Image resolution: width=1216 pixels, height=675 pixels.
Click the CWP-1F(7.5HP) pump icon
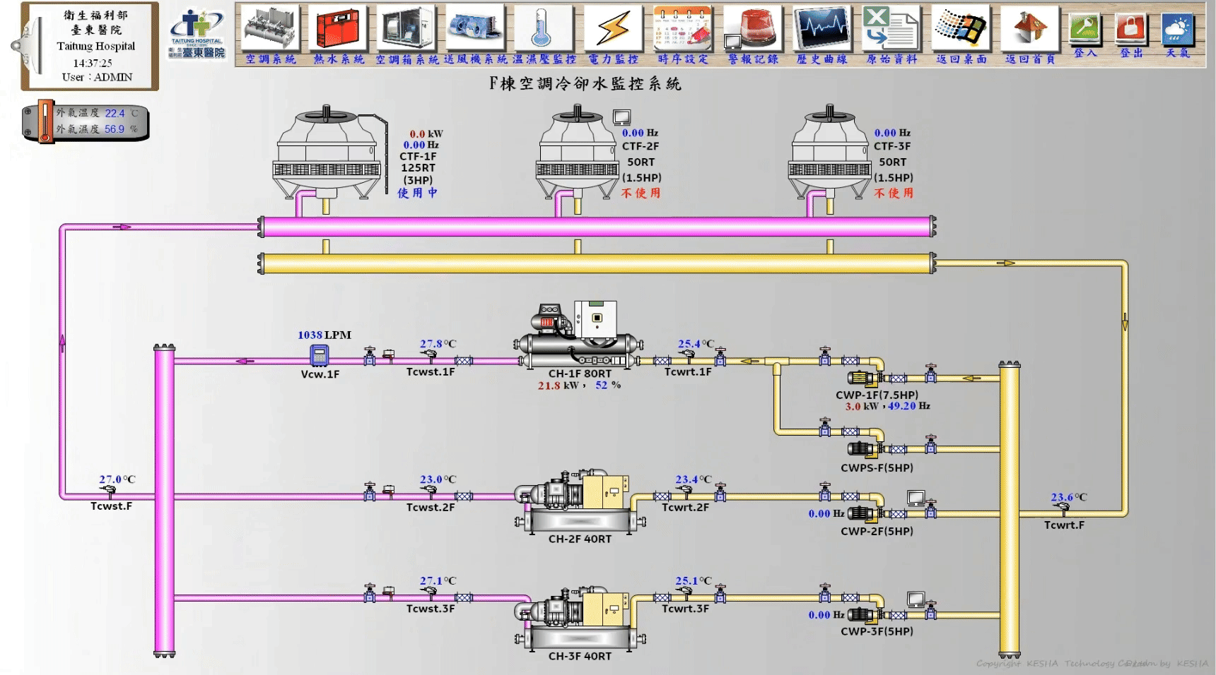(863, 378)
